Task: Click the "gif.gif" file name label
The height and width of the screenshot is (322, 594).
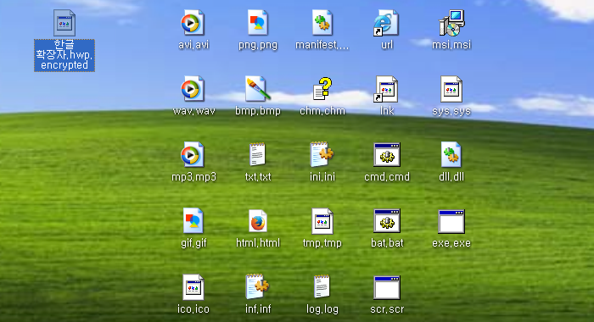Action: [193, 243]
